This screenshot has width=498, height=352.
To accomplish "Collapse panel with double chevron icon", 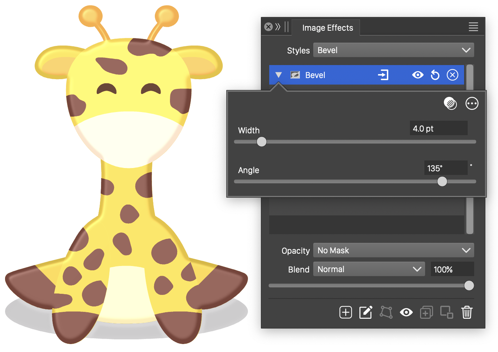I will [x=278, y=27].
